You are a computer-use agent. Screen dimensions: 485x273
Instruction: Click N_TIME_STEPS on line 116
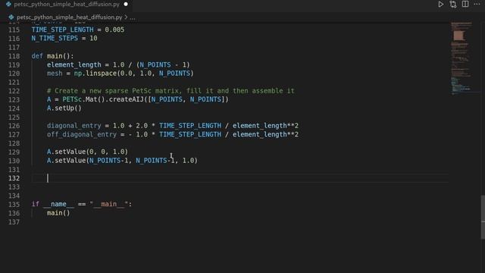tap(55, 39)
